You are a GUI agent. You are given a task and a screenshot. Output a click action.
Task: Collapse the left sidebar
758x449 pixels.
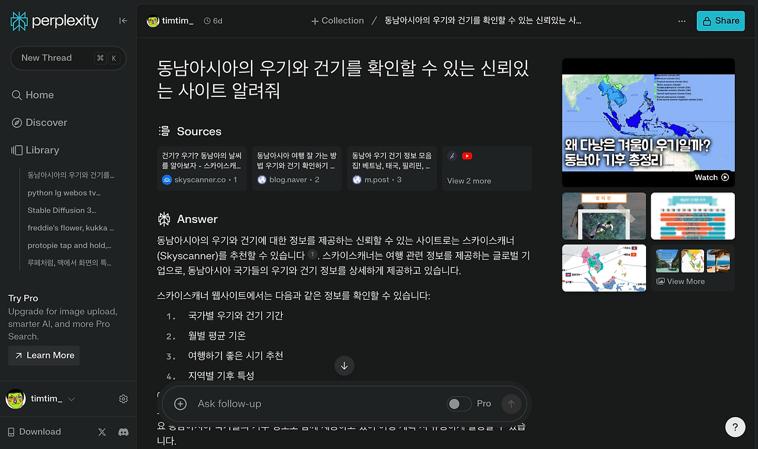click(x=123, y=20)
